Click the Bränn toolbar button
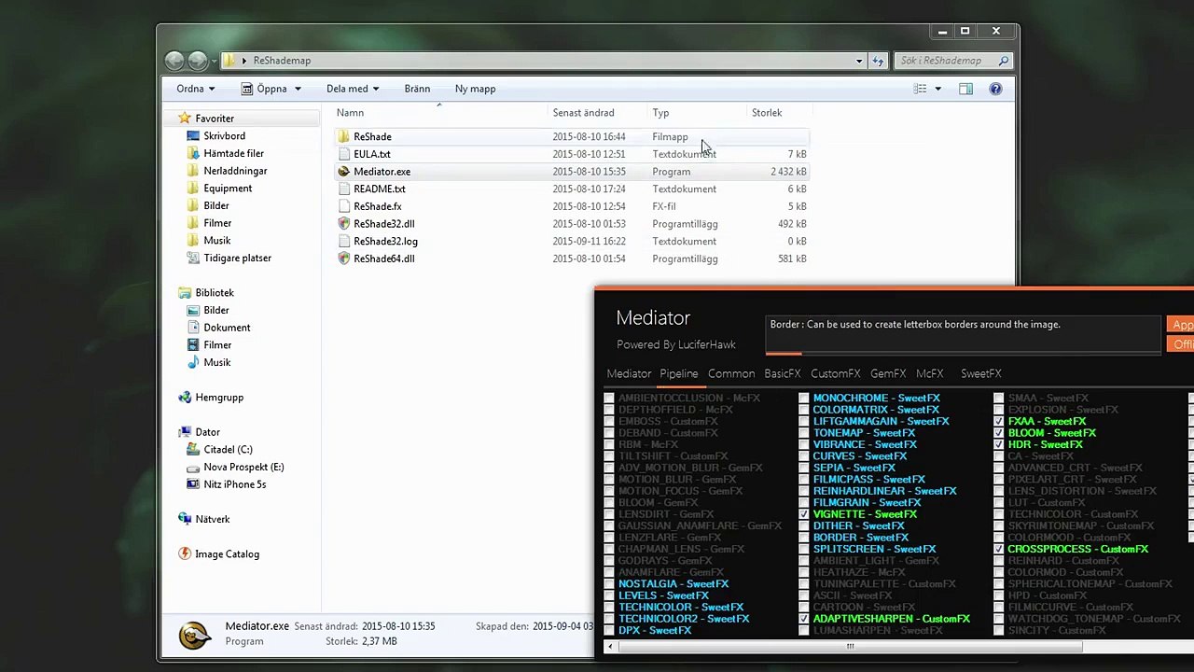Screen dimensions: 1194x672 (x=417, y=89)
